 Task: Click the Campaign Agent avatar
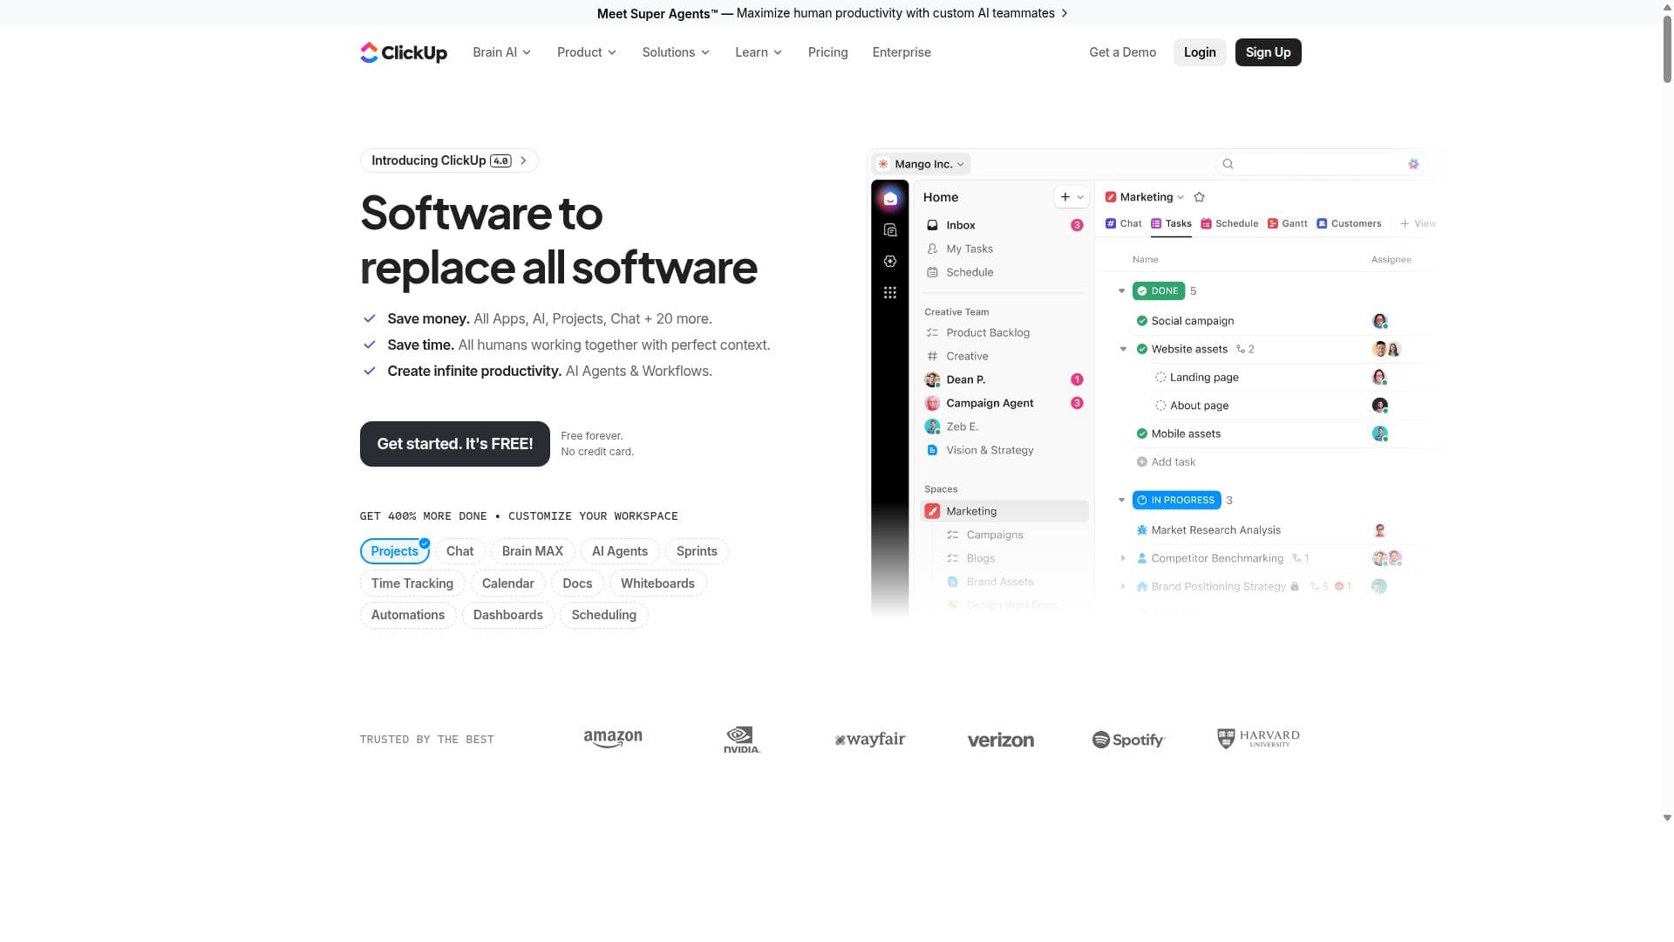pyautogui.click(x=932, y=403)
